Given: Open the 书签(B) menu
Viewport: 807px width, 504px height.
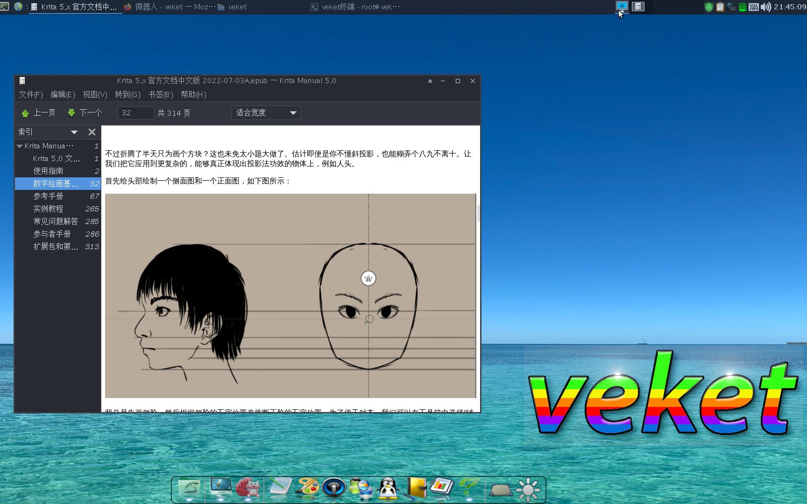Looking at the screenshot, I should [160, 95].
